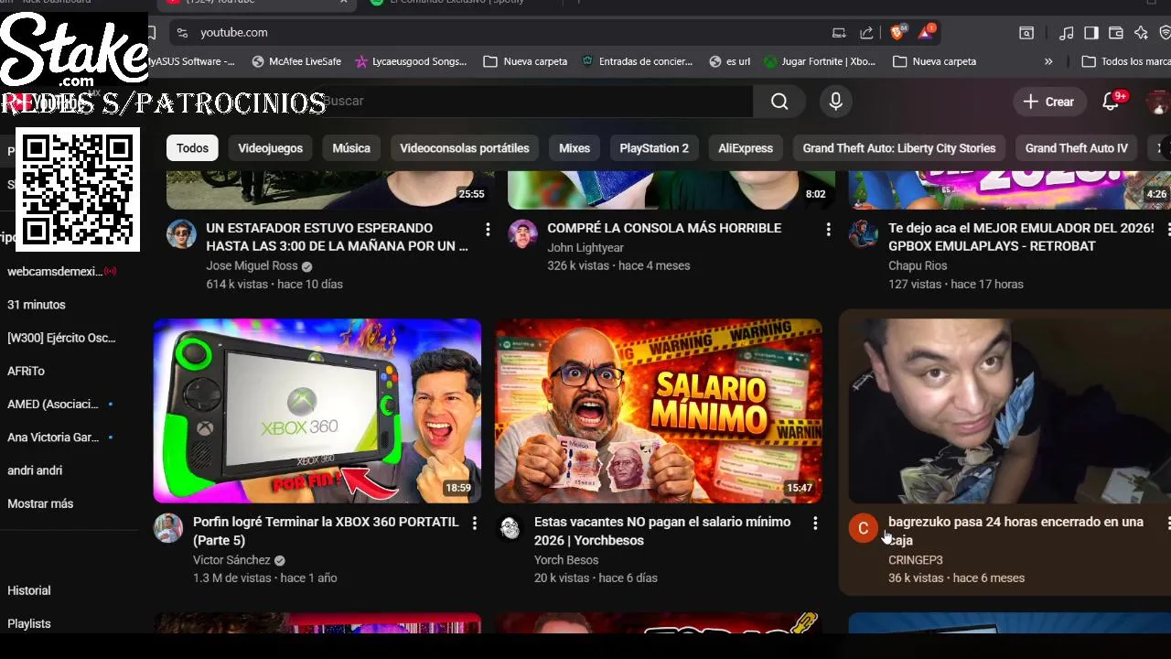This screenshot has height=659, width=1171.
Task: Open the Entradas de concier... bookmark
Action: [639, 61]
